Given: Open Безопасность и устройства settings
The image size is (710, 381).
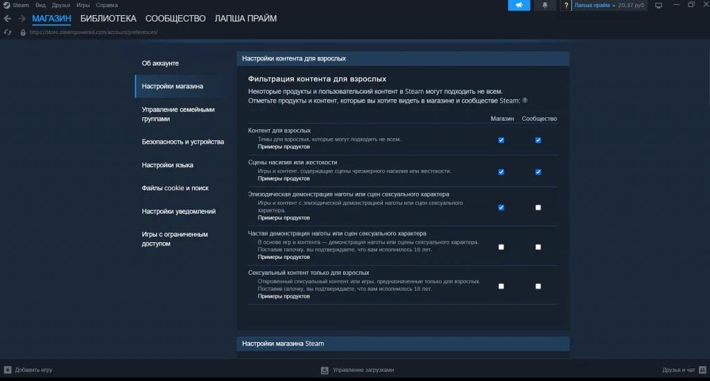Looking at the screenshot, I should click(183, 142).
